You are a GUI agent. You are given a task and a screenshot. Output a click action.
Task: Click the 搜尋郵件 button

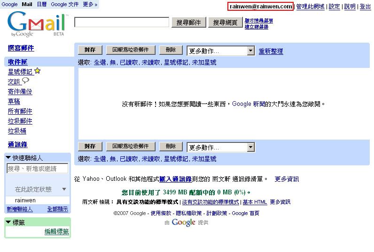click(188, 22)
